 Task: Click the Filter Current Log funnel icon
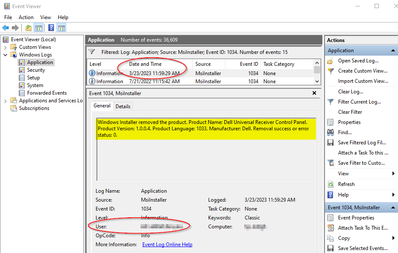pos(330,102)
